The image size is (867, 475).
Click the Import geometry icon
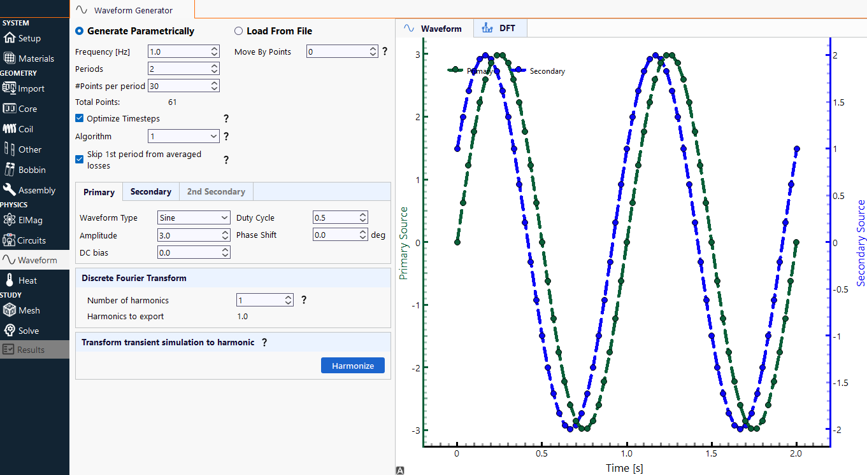point(10,88)
